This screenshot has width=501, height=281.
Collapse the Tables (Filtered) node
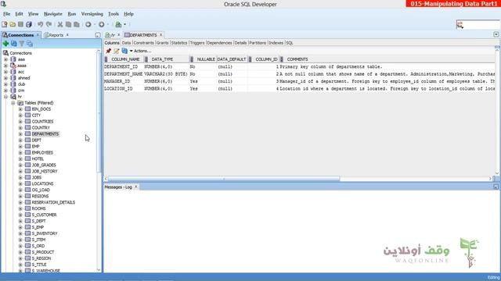(13, 103)
